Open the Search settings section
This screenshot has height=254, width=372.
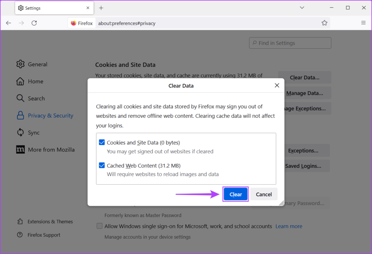[x=35, y=98]
